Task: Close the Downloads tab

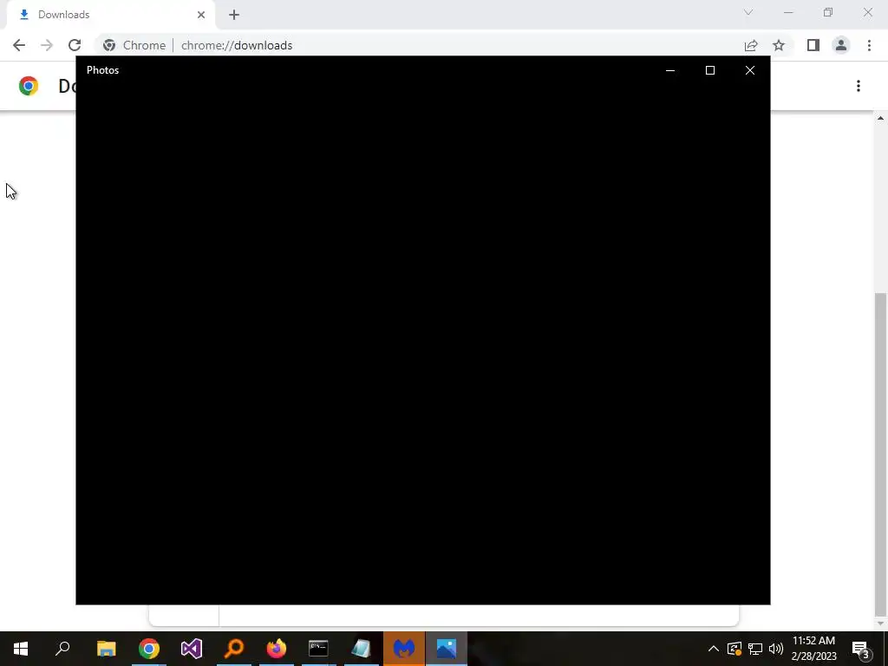Action: pos(201,15)
